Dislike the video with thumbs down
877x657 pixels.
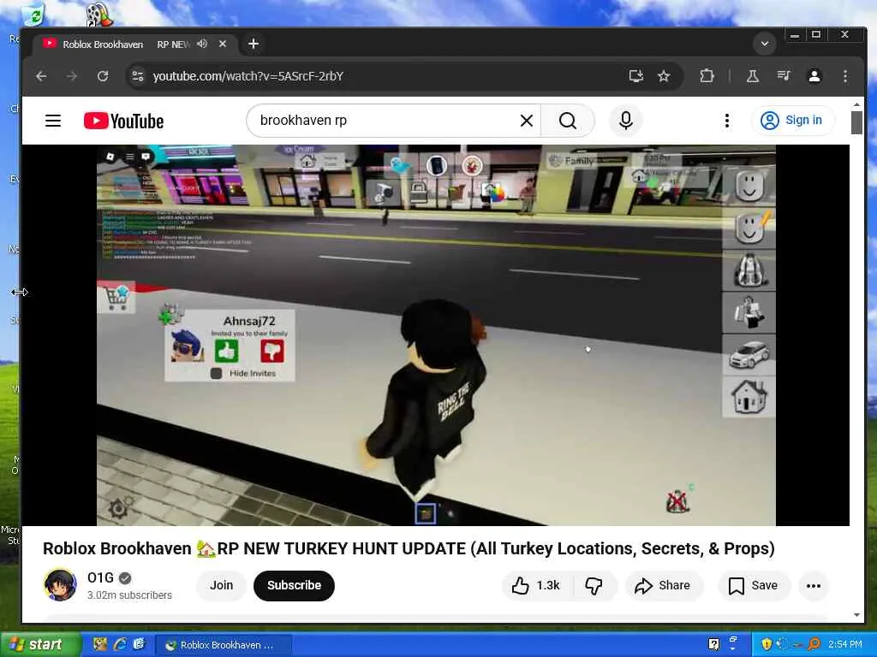tap(594, 585)
